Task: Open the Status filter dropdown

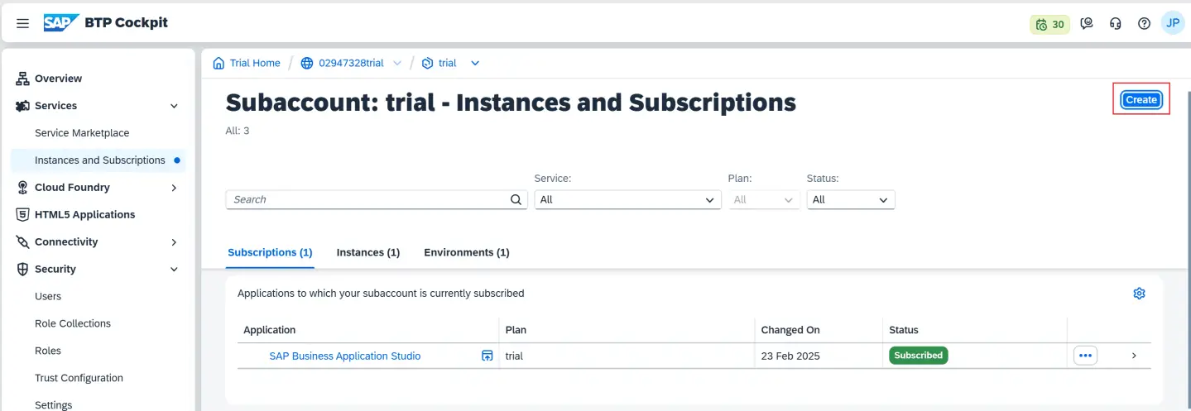Action: pos(851,199)
